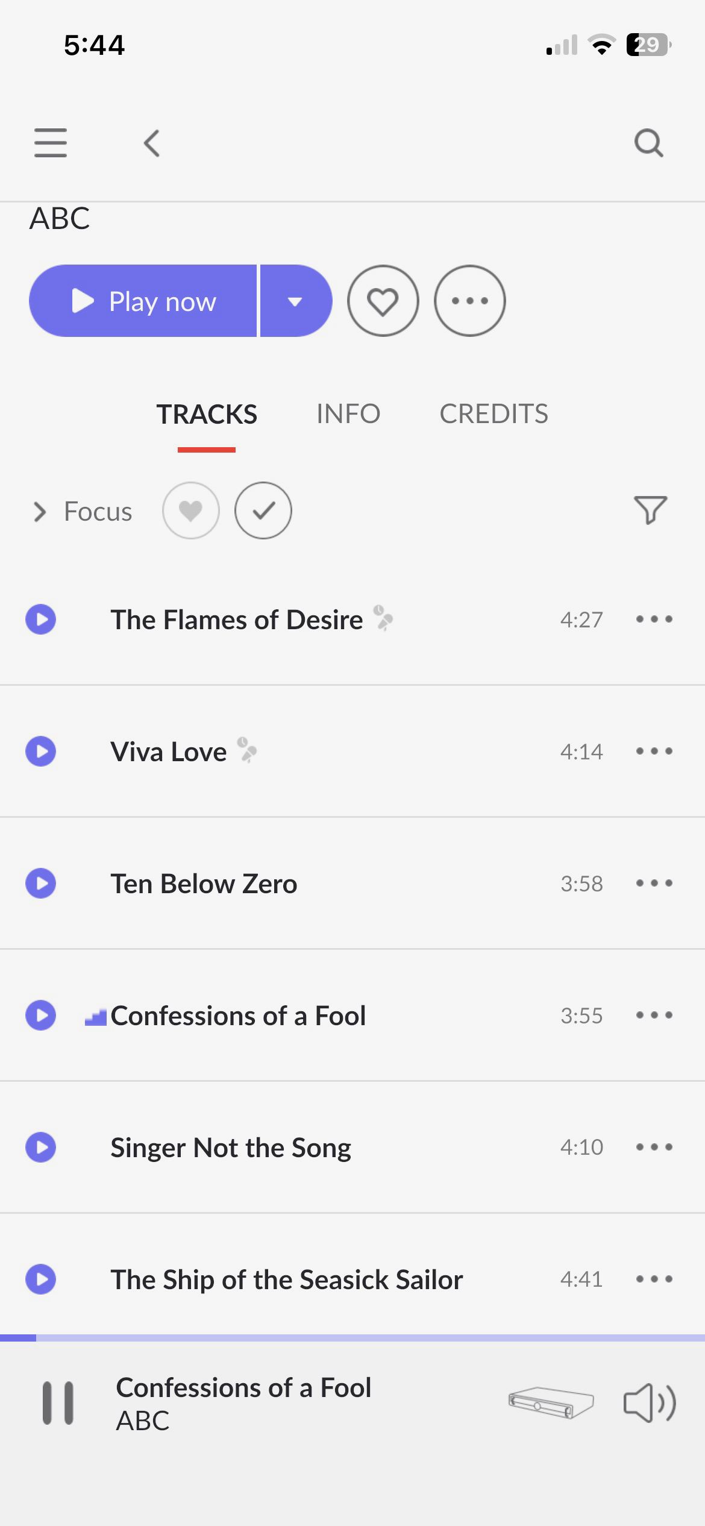Open options for Ten Below Zero
This screenshot has height=1526, width=705.
[x=654, y=883]
